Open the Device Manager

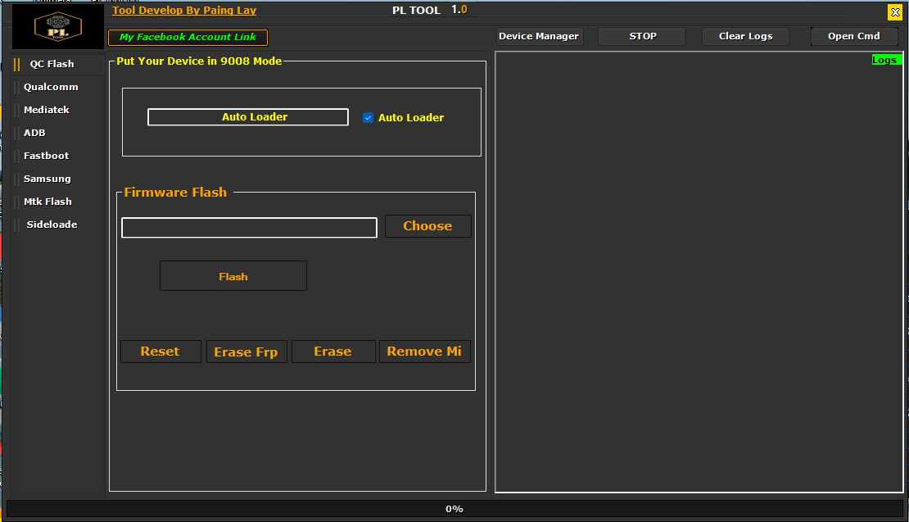click(538, 36)
